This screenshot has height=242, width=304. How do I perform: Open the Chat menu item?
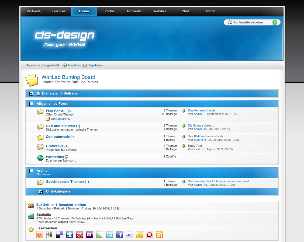[185, 11]
